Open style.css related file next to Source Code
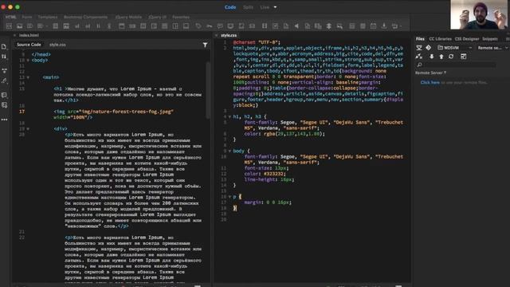This screenshot has height=287, width=510. tap(57, 45)
